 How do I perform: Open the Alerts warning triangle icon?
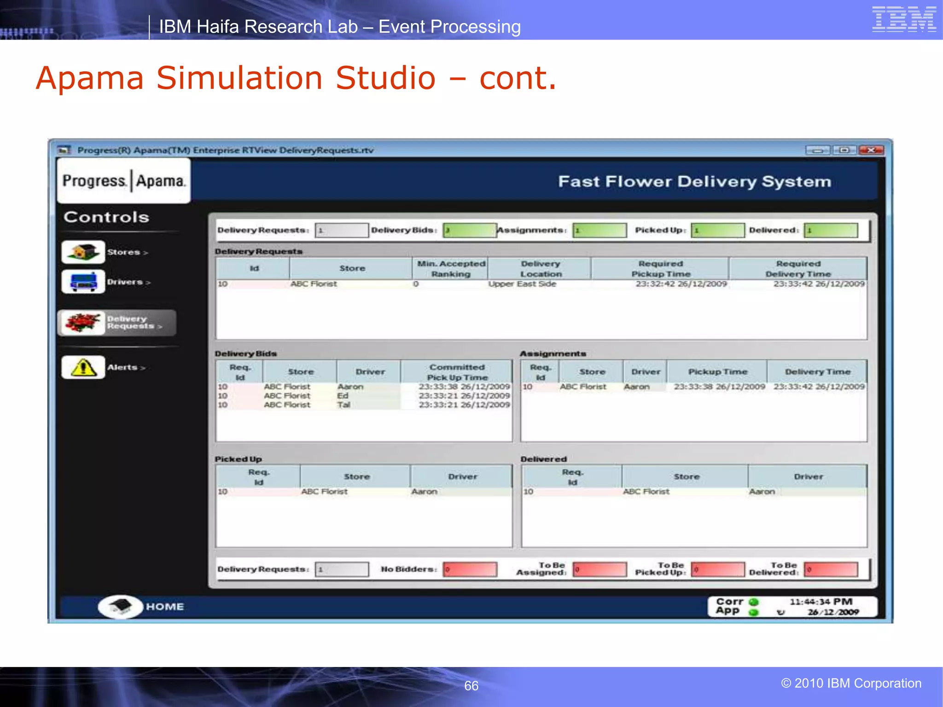click(83, 367)
